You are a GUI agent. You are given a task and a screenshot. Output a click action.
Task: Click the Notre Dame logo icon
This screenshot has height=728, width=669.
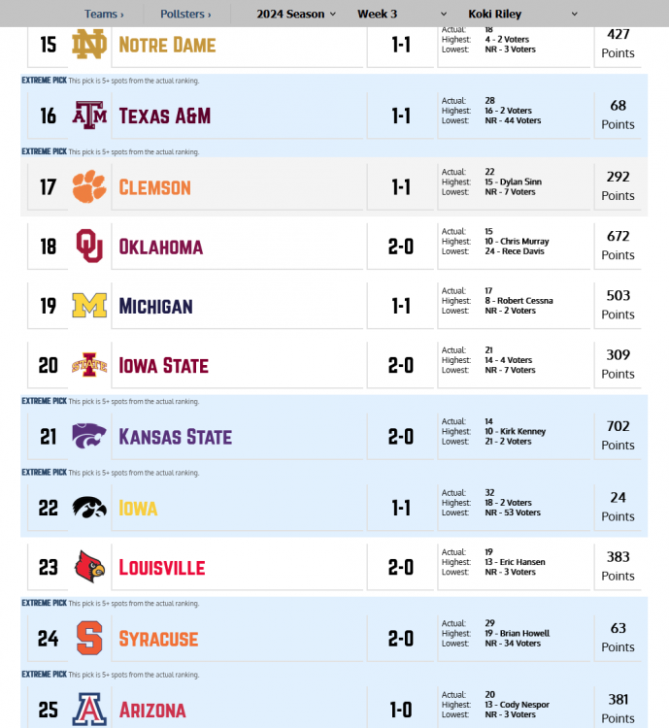tap(90, 45)
